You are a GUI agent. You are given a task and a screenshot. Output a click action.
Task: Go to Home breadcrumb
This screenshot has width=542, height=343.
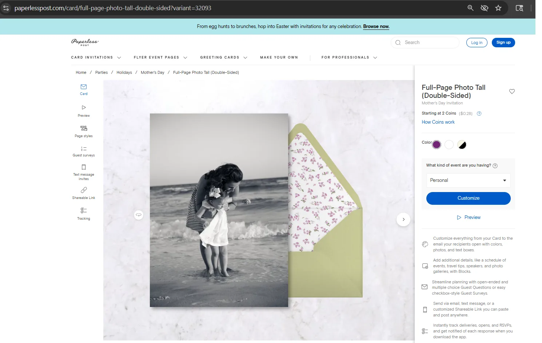point(81,72)
